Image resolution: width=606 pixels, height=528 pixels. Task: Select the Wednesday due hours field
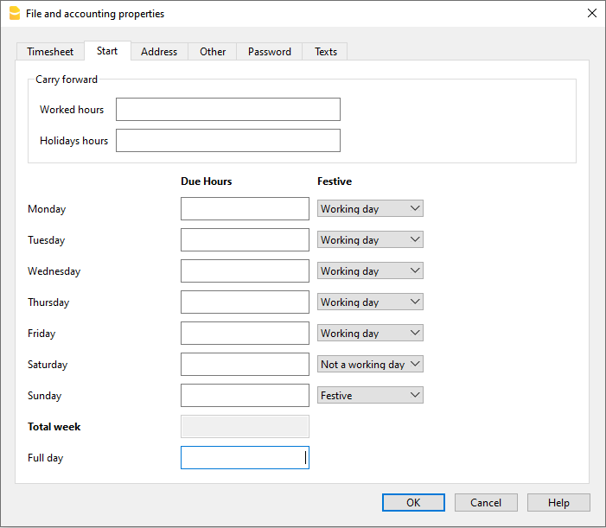click(245, 271)
